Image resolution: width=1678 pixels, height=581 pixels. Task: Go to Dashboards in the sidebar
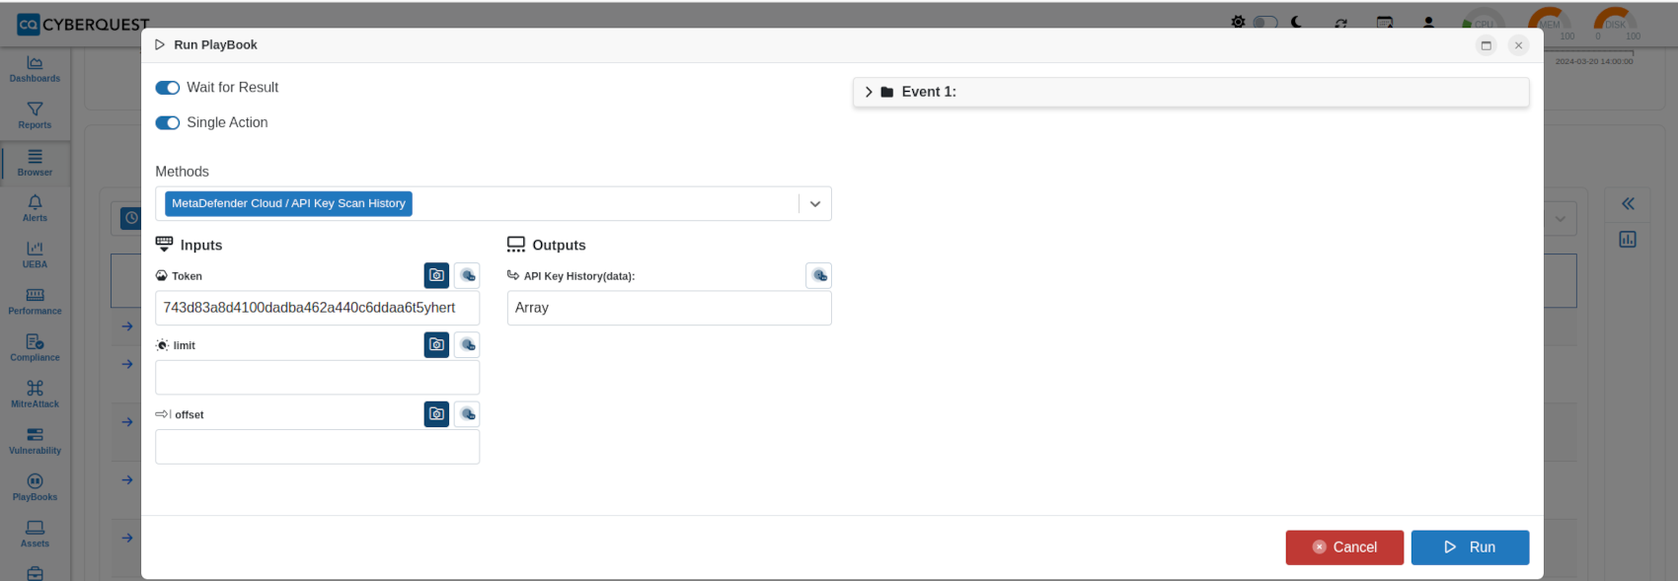click(35, 68)
